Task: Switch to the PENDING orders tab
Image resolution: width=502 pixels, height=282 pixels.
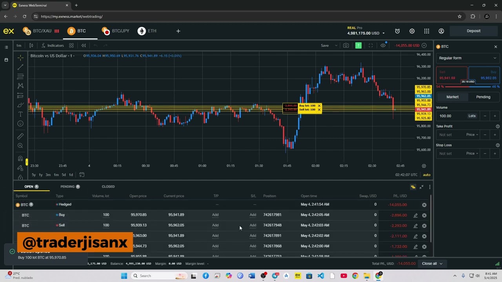Action: tap(70, 186)
